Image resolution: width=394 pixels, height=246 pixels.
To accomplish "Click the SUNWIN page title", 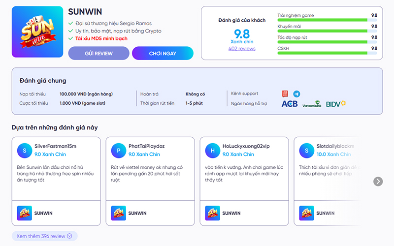I will click(85, 12).
